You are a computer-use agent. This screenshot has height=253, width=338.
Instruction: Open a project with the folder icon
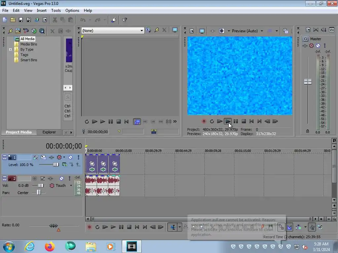[x=13, y=20]
